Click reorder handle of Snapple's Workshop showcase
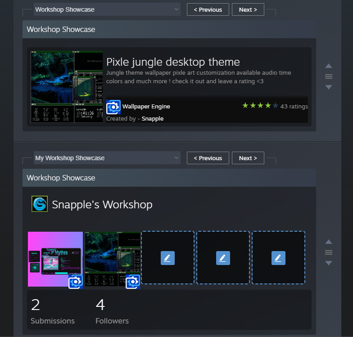This screenshot has height=337, width=353. [329, 252]
